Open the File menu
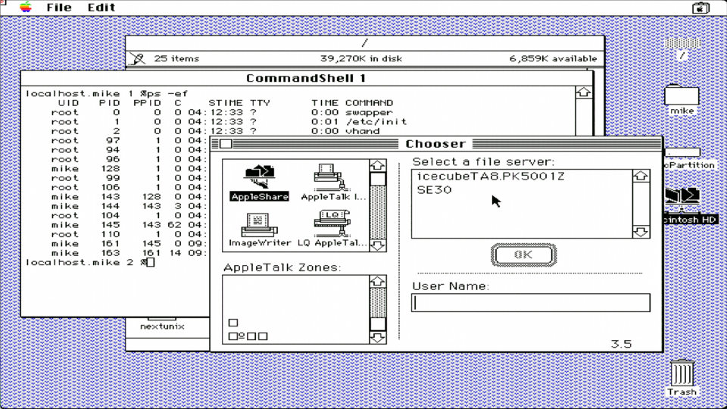 pyautogui.click(x=59, y=8)
